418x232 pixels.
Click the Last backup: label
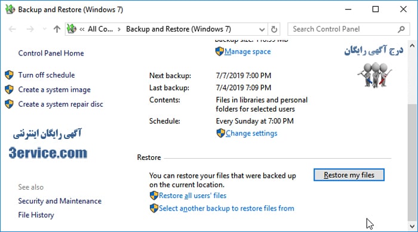point(169,88)
